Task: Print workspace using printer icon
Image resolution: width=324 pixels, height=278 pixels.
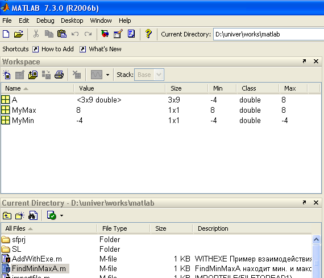Action: pyautogui.click(x=59, y=75)
